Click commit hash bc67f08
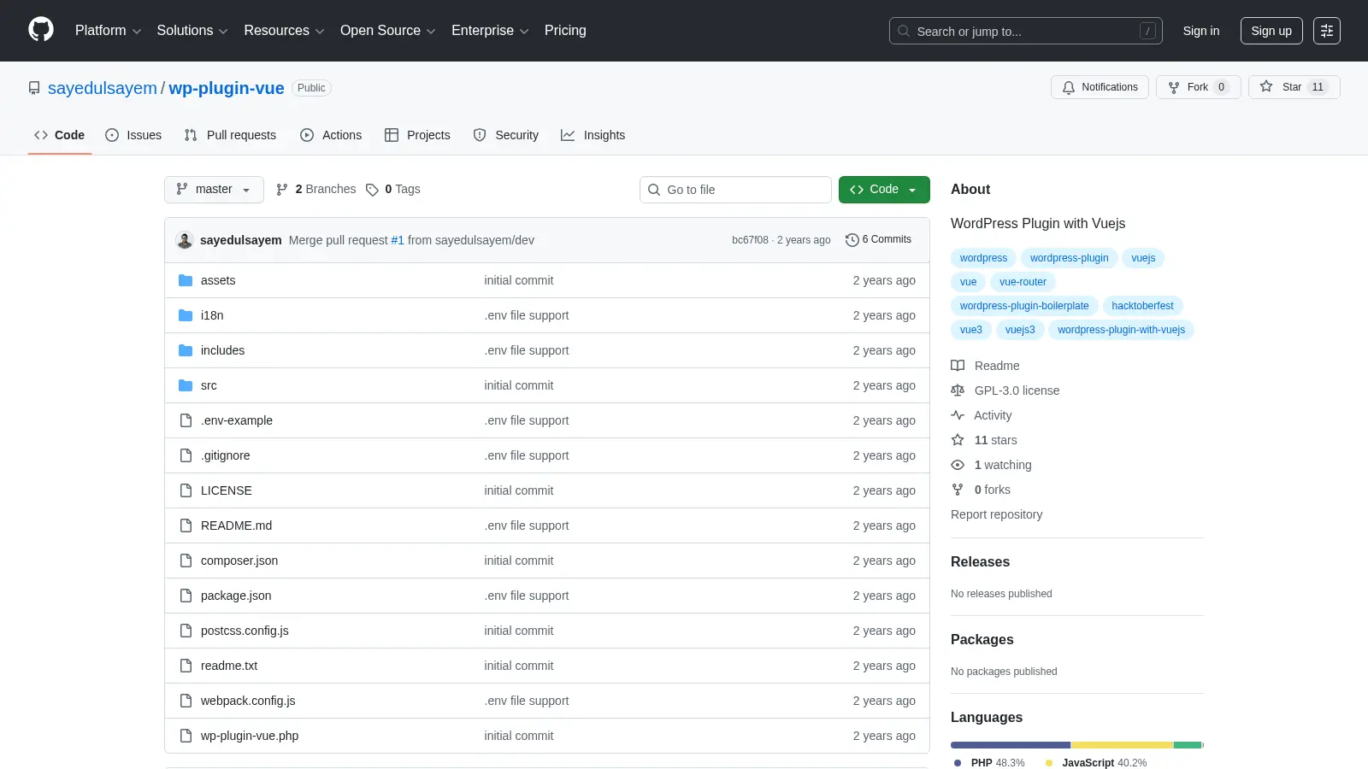The height and width of the screenshot is (769, 1368). click(750, 240)
